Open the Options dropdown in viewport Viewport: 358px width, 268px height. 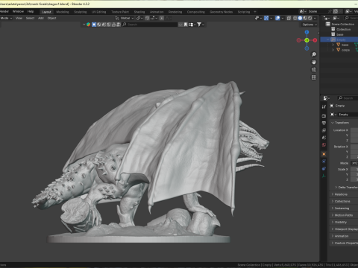[310, 25]
